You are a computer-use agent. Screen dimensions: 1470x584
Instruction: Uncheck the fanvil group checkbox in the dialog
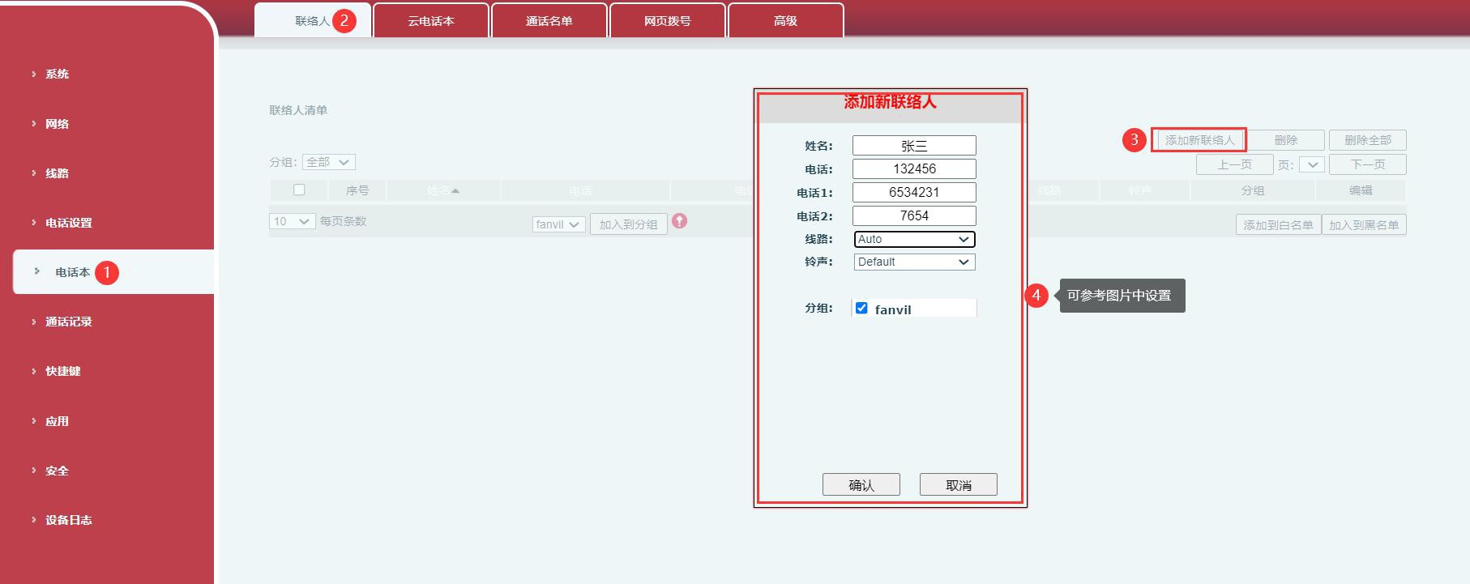click(861, 308)
